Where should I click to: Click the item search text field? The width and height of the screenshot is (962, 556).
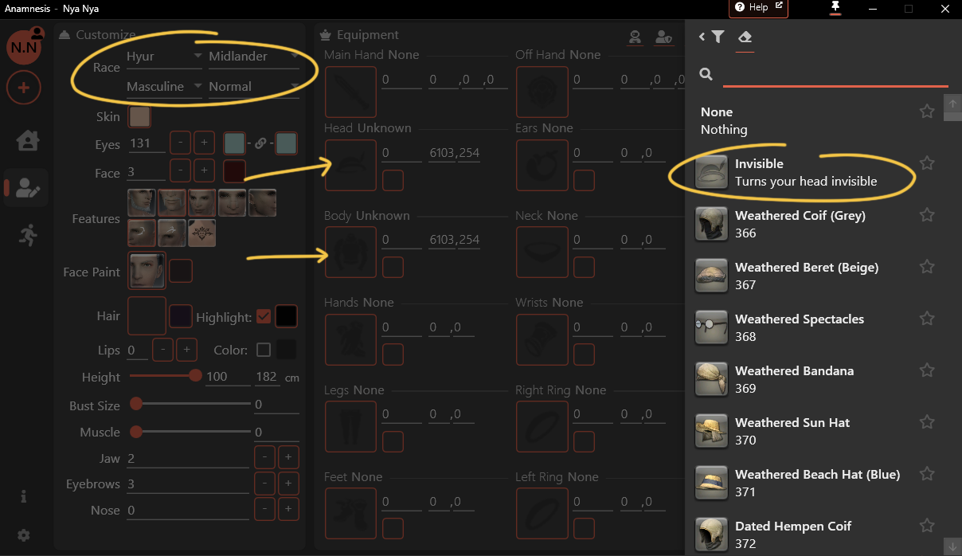(x=835, y=74)
